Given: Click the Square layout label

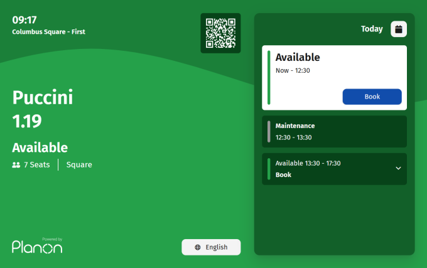Looking at the screenshot, I should pyautogui.click(x=79, y=165).
